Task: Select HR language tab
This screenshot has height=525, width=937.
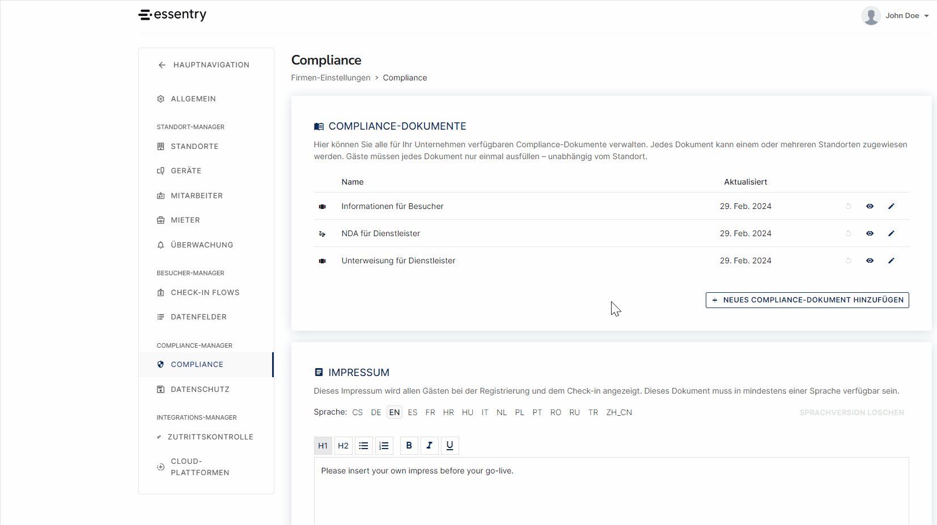Action: pos(448,413)
